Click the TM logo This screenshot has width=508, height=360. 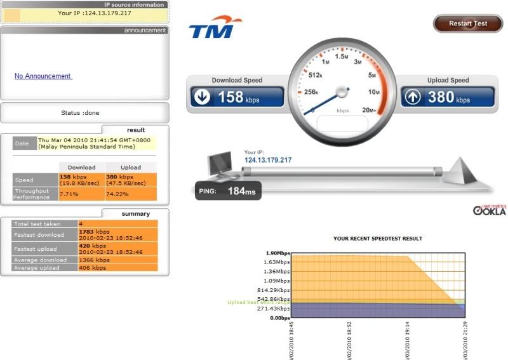click(x=215, y=29)
